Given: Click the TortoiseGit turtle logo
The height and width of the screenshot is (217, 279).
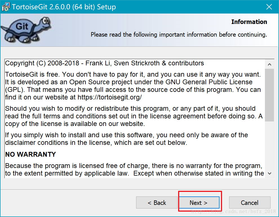Looking at the screenshot, I should [x=26, y=30].
